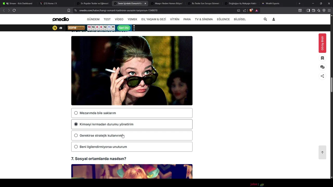Viewport: 333px width, 187px height.
Task: Click the okey number tiles in ad
Action: (101, 28)
